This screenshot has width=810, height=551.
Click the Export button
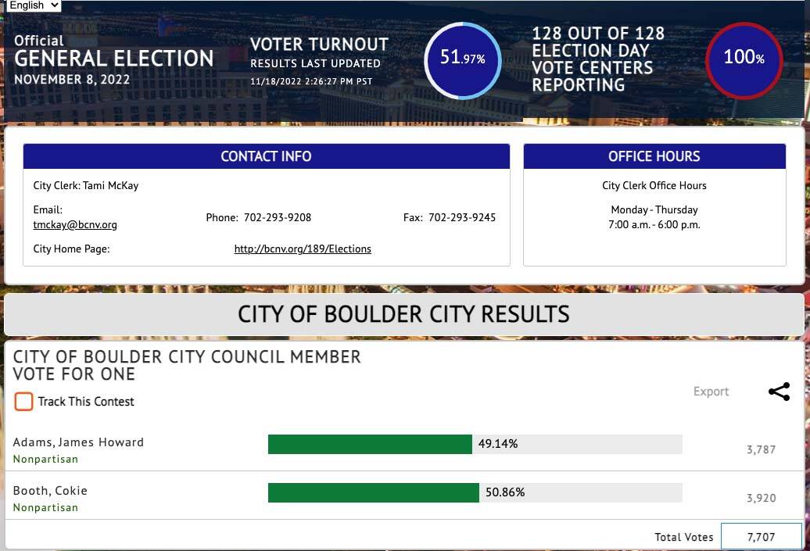pos(711,392)
